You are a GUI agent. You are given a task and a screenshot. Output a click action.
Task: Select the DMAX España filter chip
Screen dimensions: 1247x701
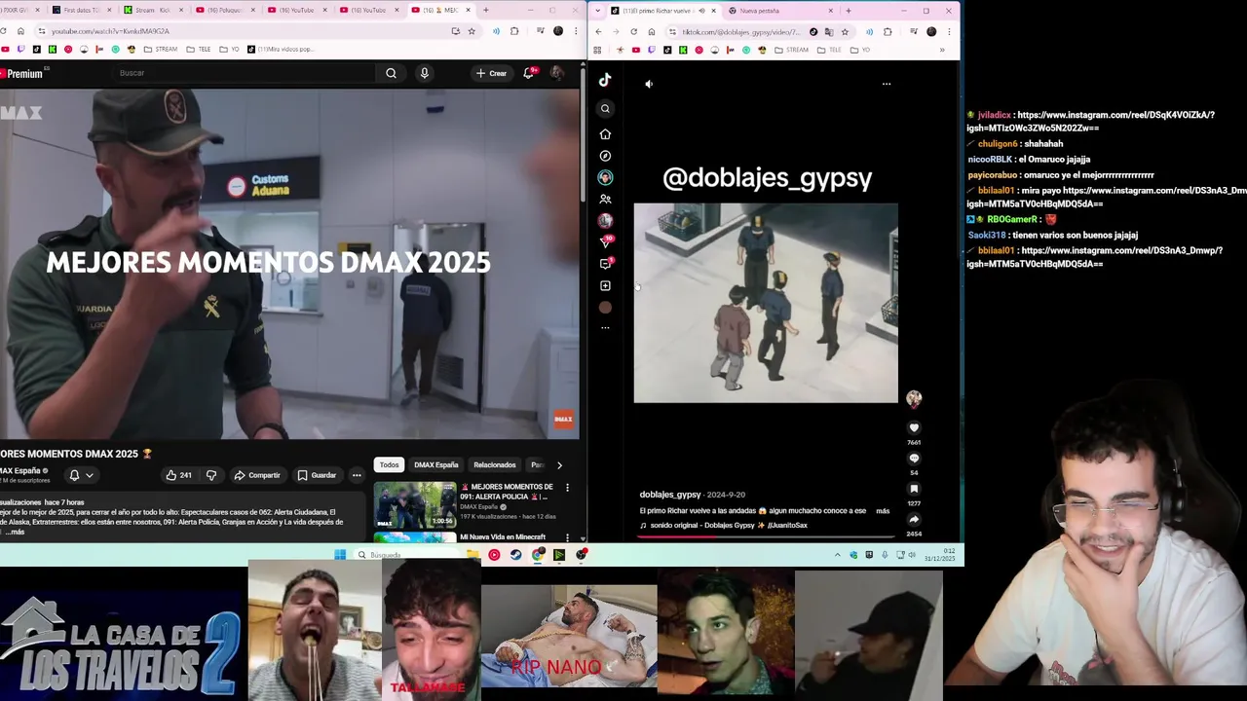pos(435,464)
